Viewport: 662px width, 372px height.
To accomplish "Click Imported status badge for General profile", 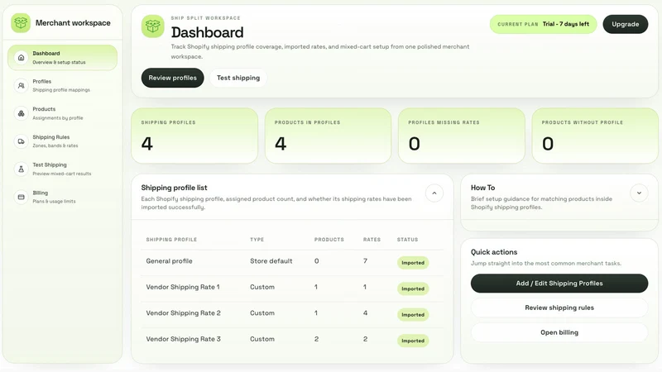I will 412,263.
